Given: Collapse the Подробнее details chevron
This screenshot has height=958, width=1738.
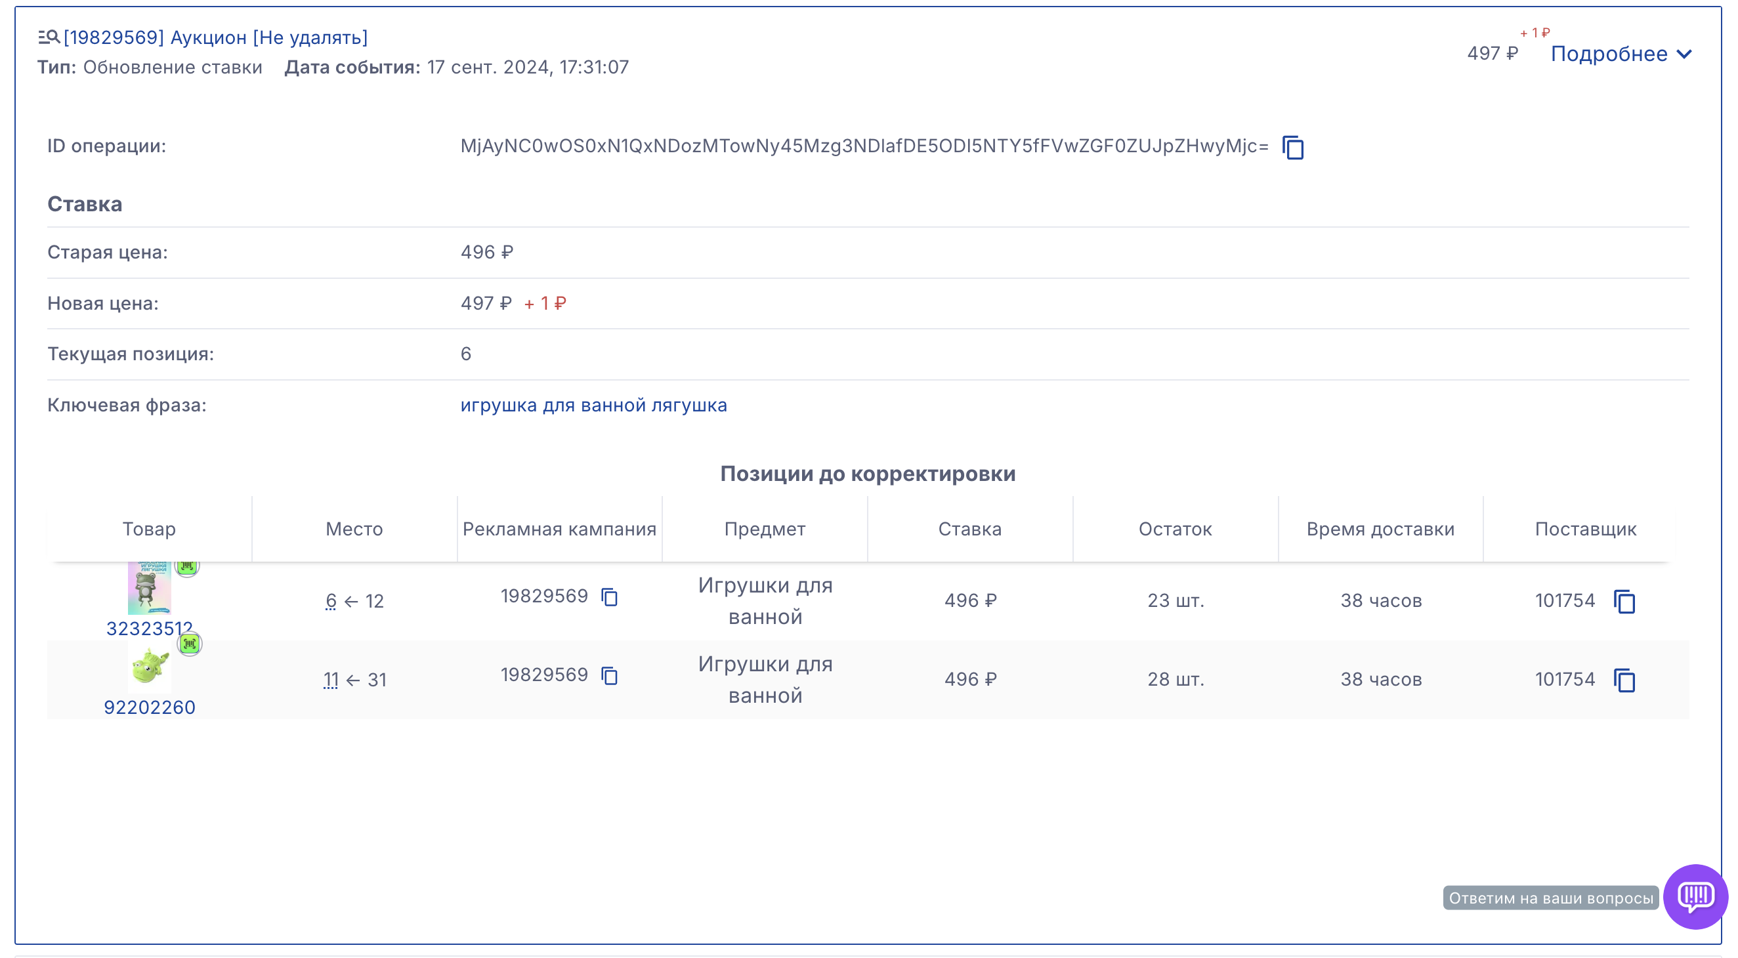Looking at the screenshot, I should 1685,54.
